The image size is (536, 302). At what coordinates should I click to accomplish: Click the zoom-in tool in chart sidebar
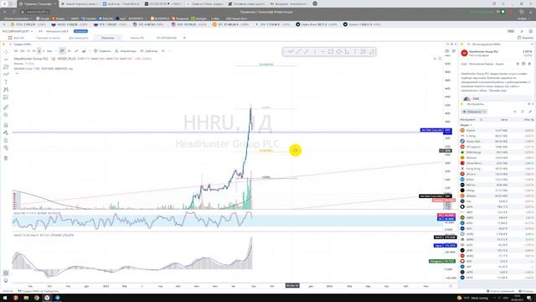tap(6, 115)
